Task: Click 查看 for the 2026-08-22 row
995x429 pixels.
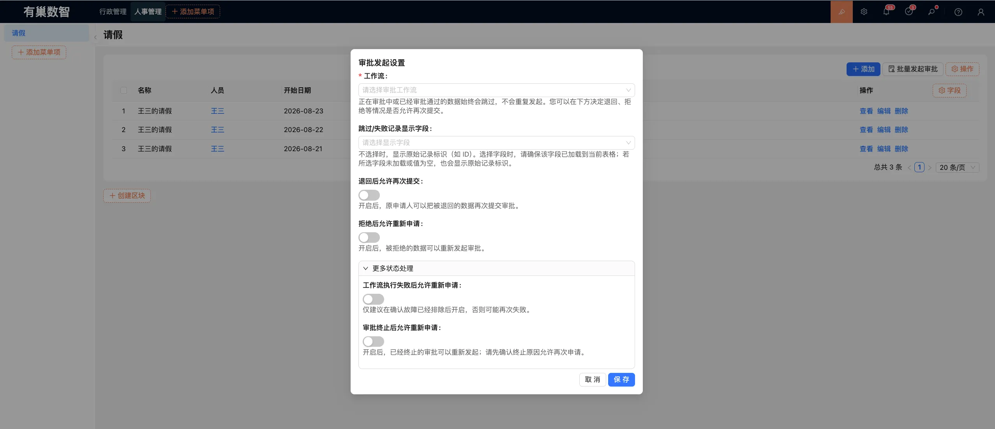Action: [x=866, y=130]
